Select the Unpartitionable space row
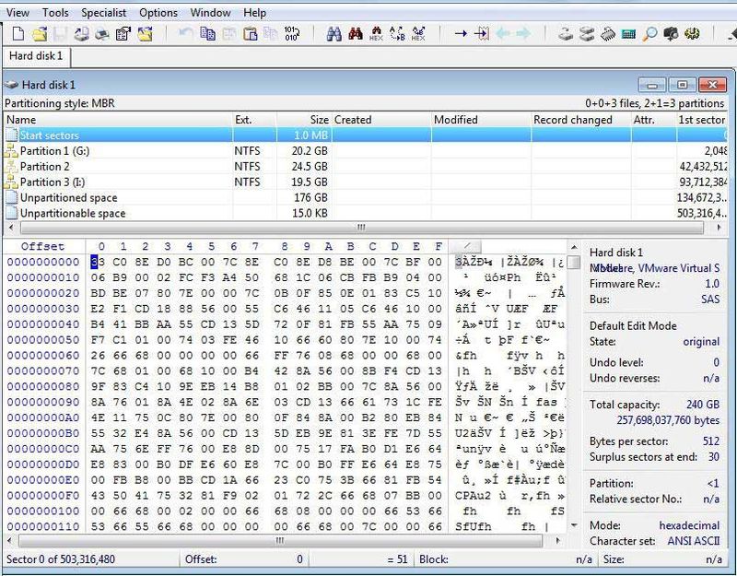737x576 pixels. [365, 213]
